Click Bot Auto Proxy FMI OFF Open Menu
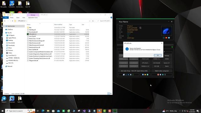The height and width of the screenshot is (113, 201). tap(134, 71)
